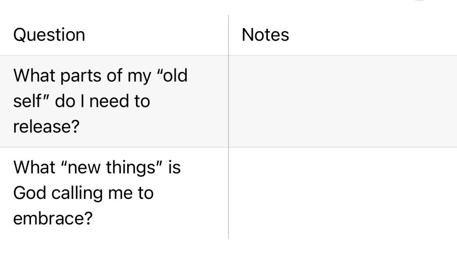This screenshot has height=278, width=457.
Task: Tap the "Notes" column header cell
Action: point(265,35)
